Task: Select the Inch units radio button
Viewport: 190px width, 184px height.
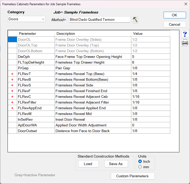Action: pyautogui.click(x=140, y=161)
